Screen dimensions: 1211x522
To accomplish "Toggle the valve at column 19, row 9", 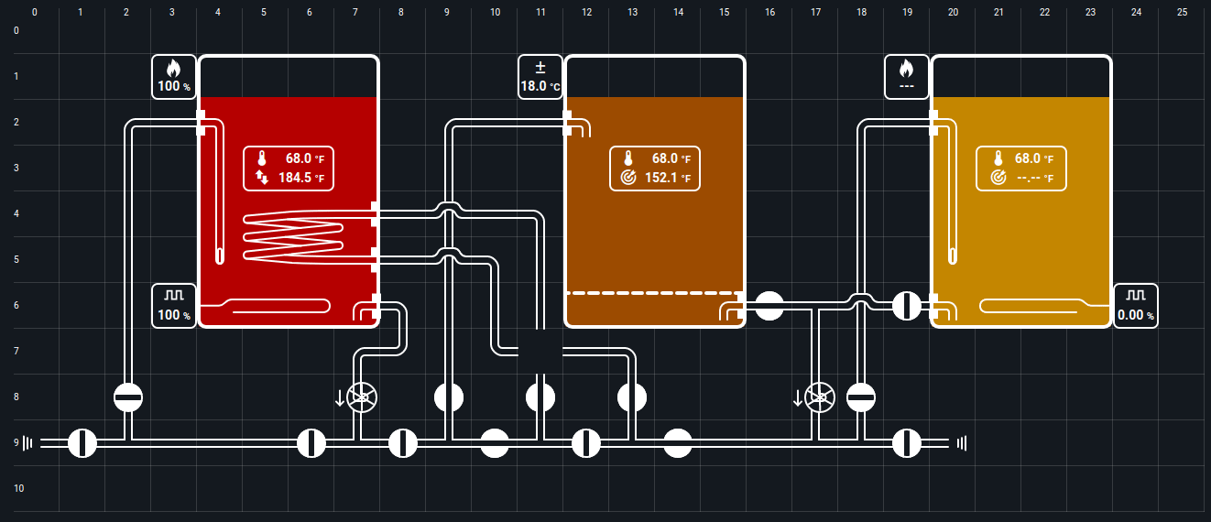I will [907, 443].
